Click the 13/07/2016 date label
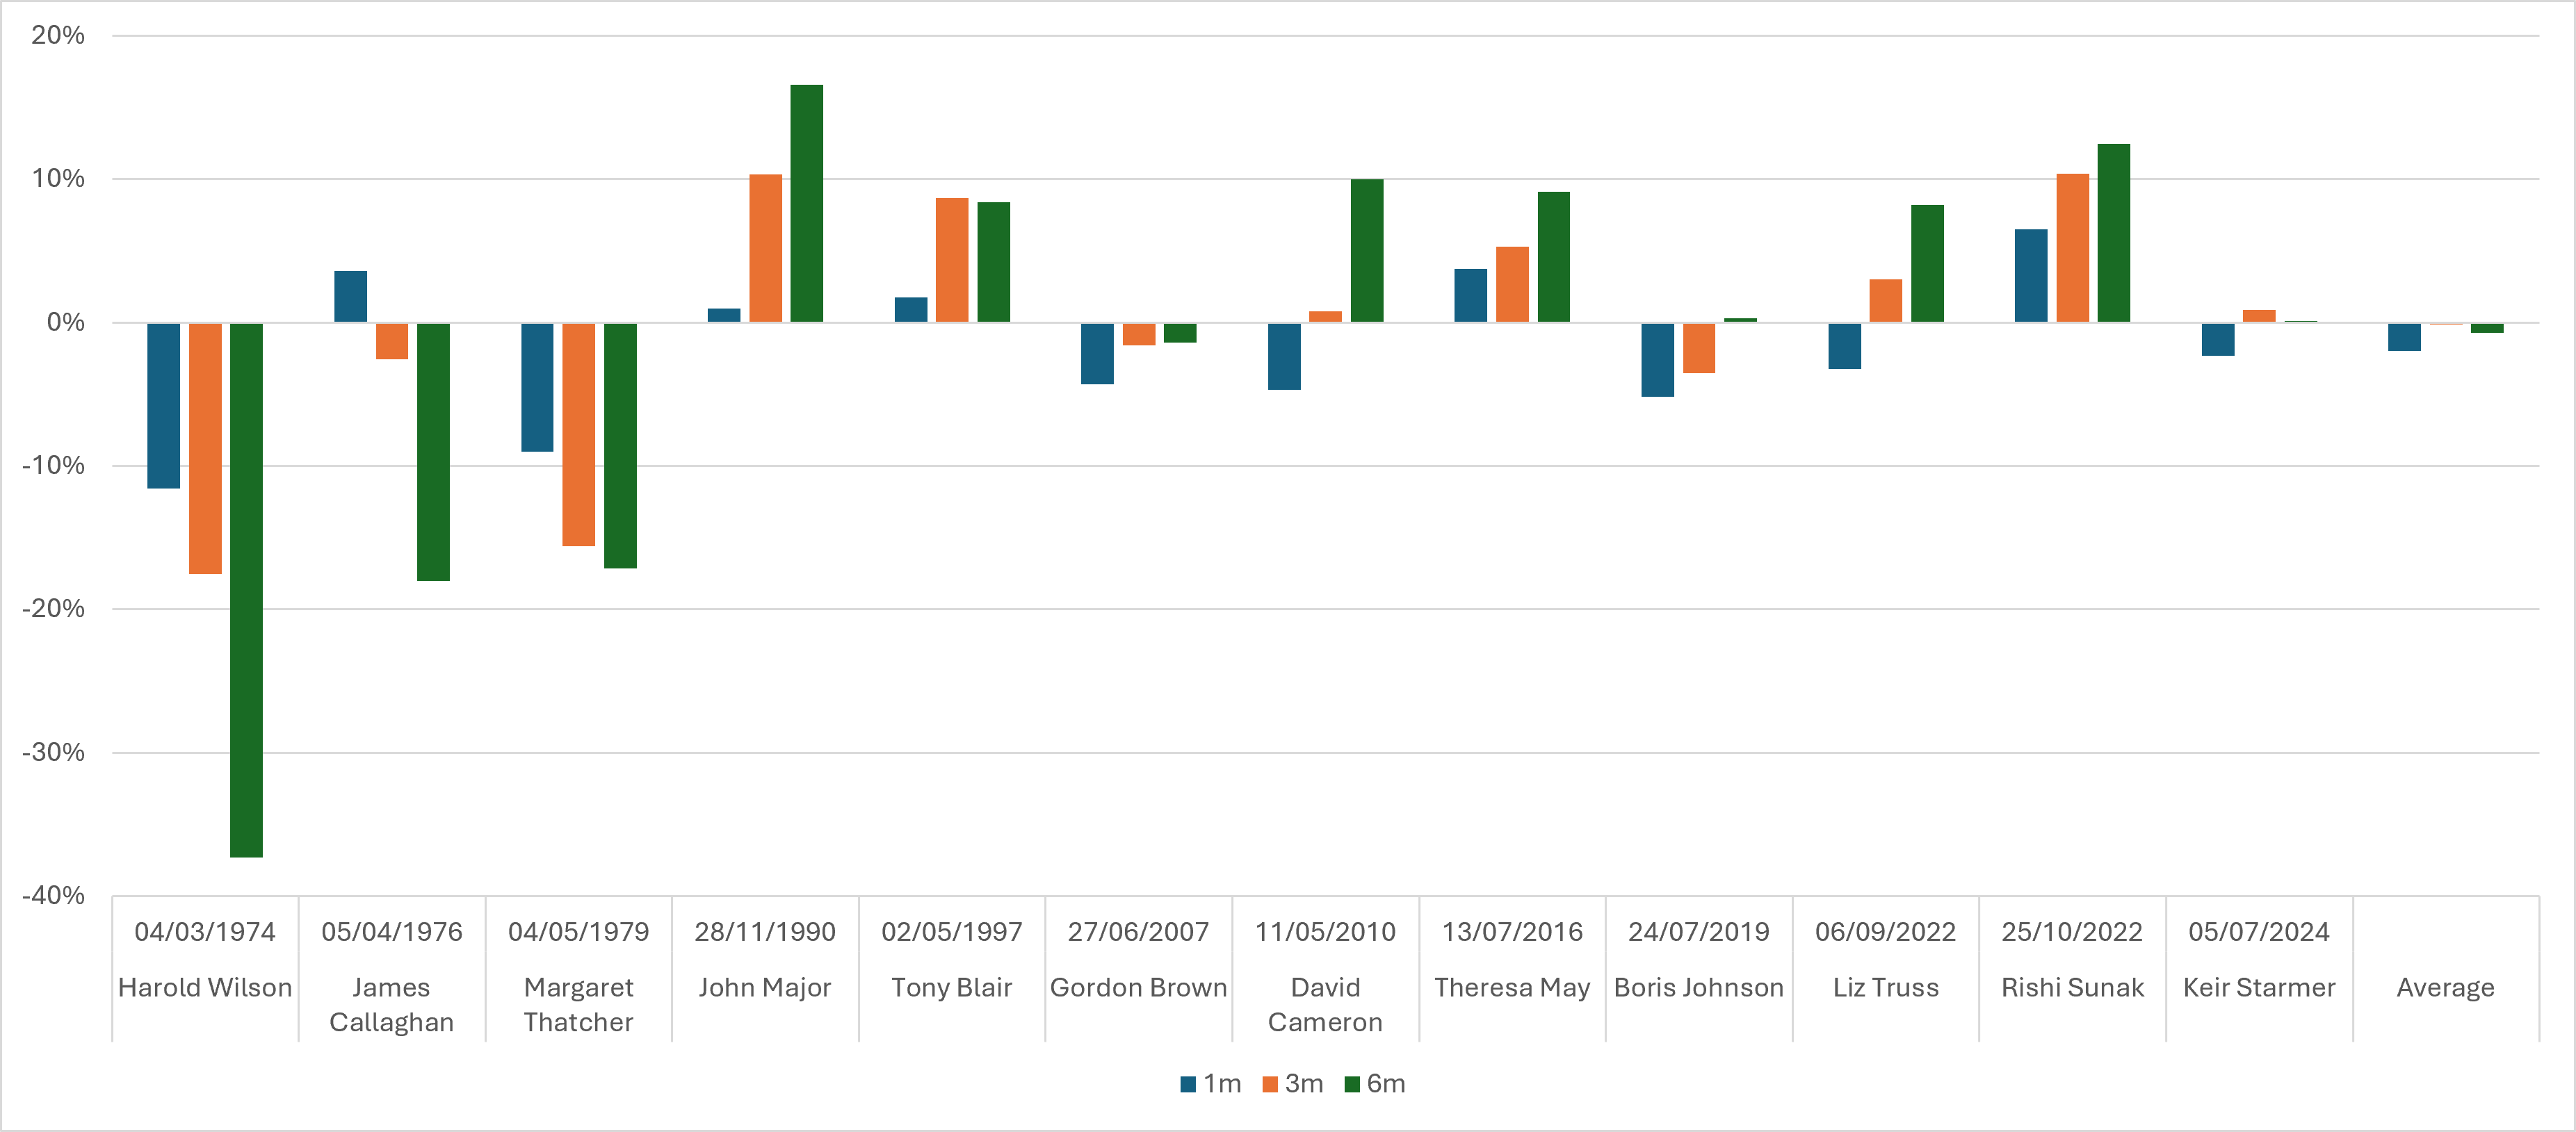Screen dimensions: 2576x1132 (x=1512, y=931)
